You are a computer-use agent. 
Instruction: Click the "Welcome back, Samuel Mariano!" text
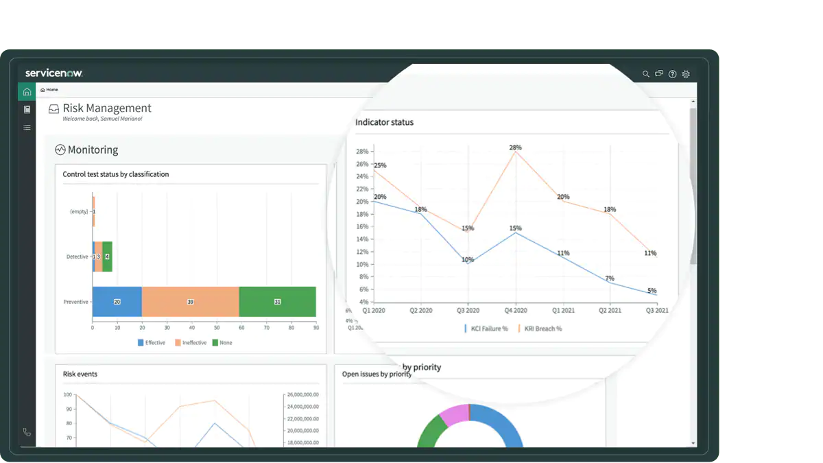pos(102,119)
